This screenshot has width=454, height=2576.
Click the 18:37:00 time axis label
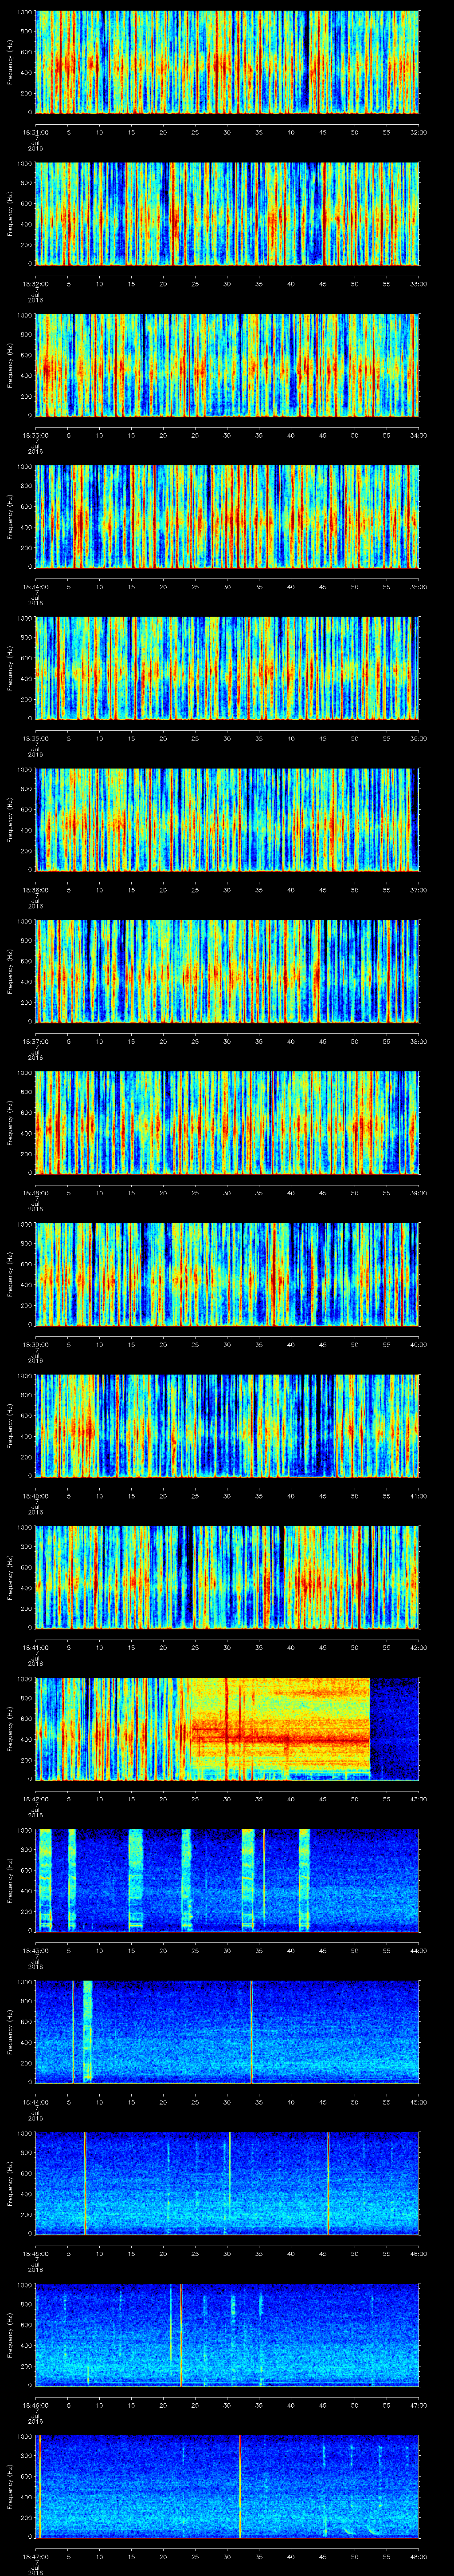click(35, 1041)
